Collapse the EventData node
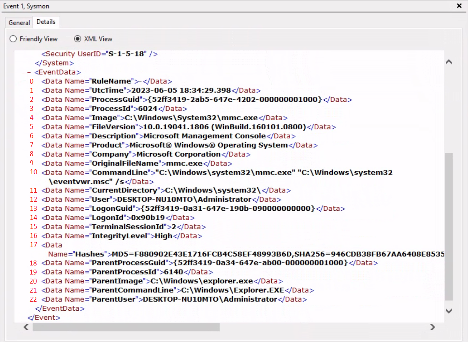This screenshot has width=468, height=342. [x=29, y=72]
